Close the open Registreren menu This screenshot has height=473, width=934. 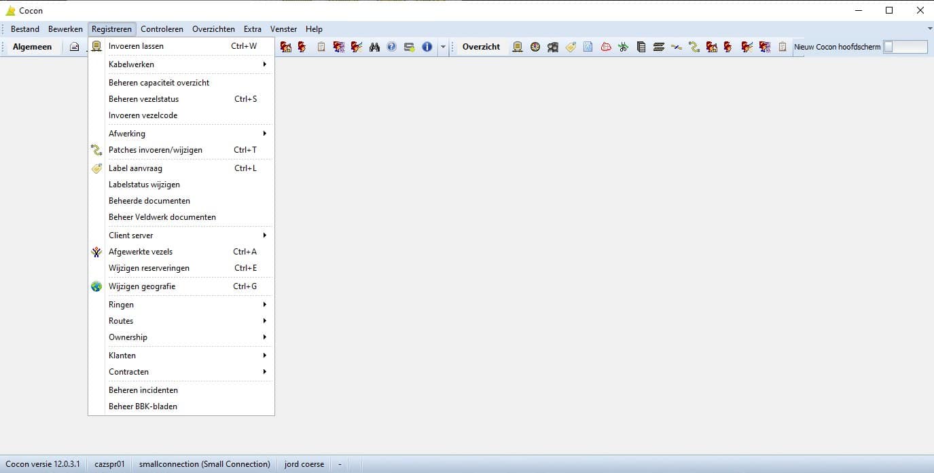112,29
